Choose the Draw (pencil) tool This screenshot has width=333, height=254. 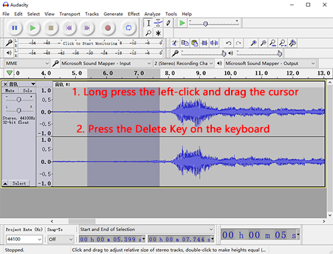168,23
